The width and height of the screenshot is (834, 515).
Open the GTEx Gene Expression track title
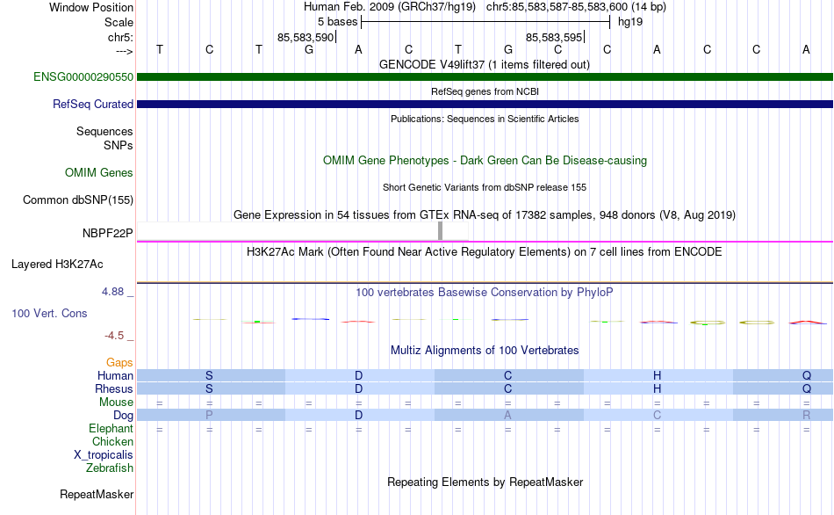point(485,214)
